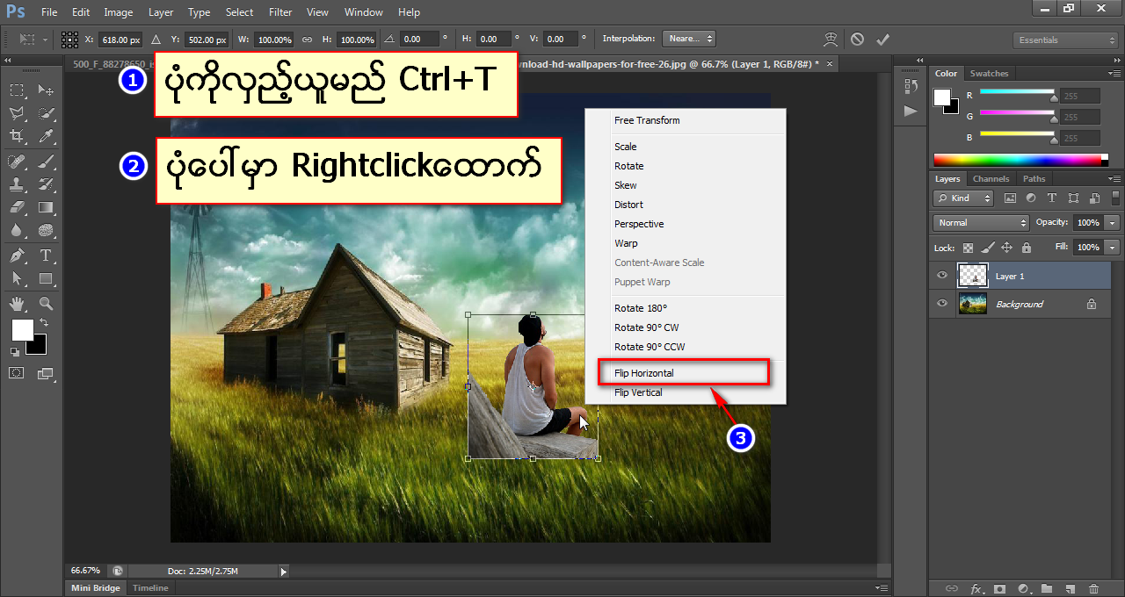
Task: Select the Healing Brush tool
Action: click(17, 162)
